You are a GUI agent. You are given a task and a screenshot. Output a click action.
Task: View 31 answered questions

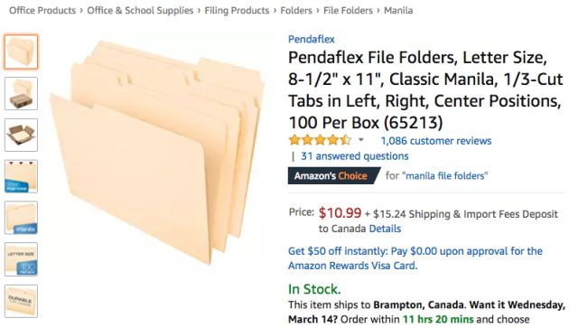tap(355, 156)
